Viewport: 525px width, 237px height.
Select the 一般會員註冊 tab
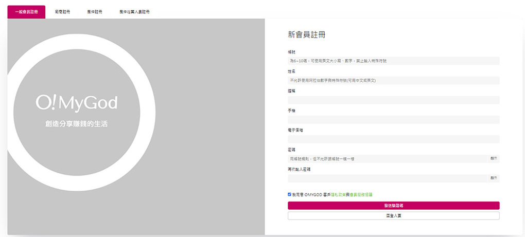pyautogui.click(x=26, y=12)
